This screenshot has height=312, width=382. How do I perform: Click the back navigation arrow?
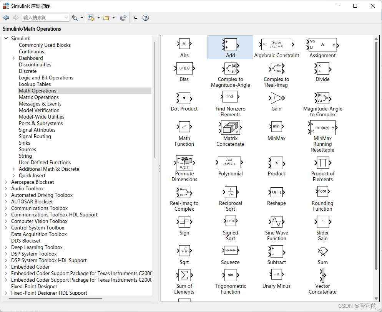tap(6, 18)
